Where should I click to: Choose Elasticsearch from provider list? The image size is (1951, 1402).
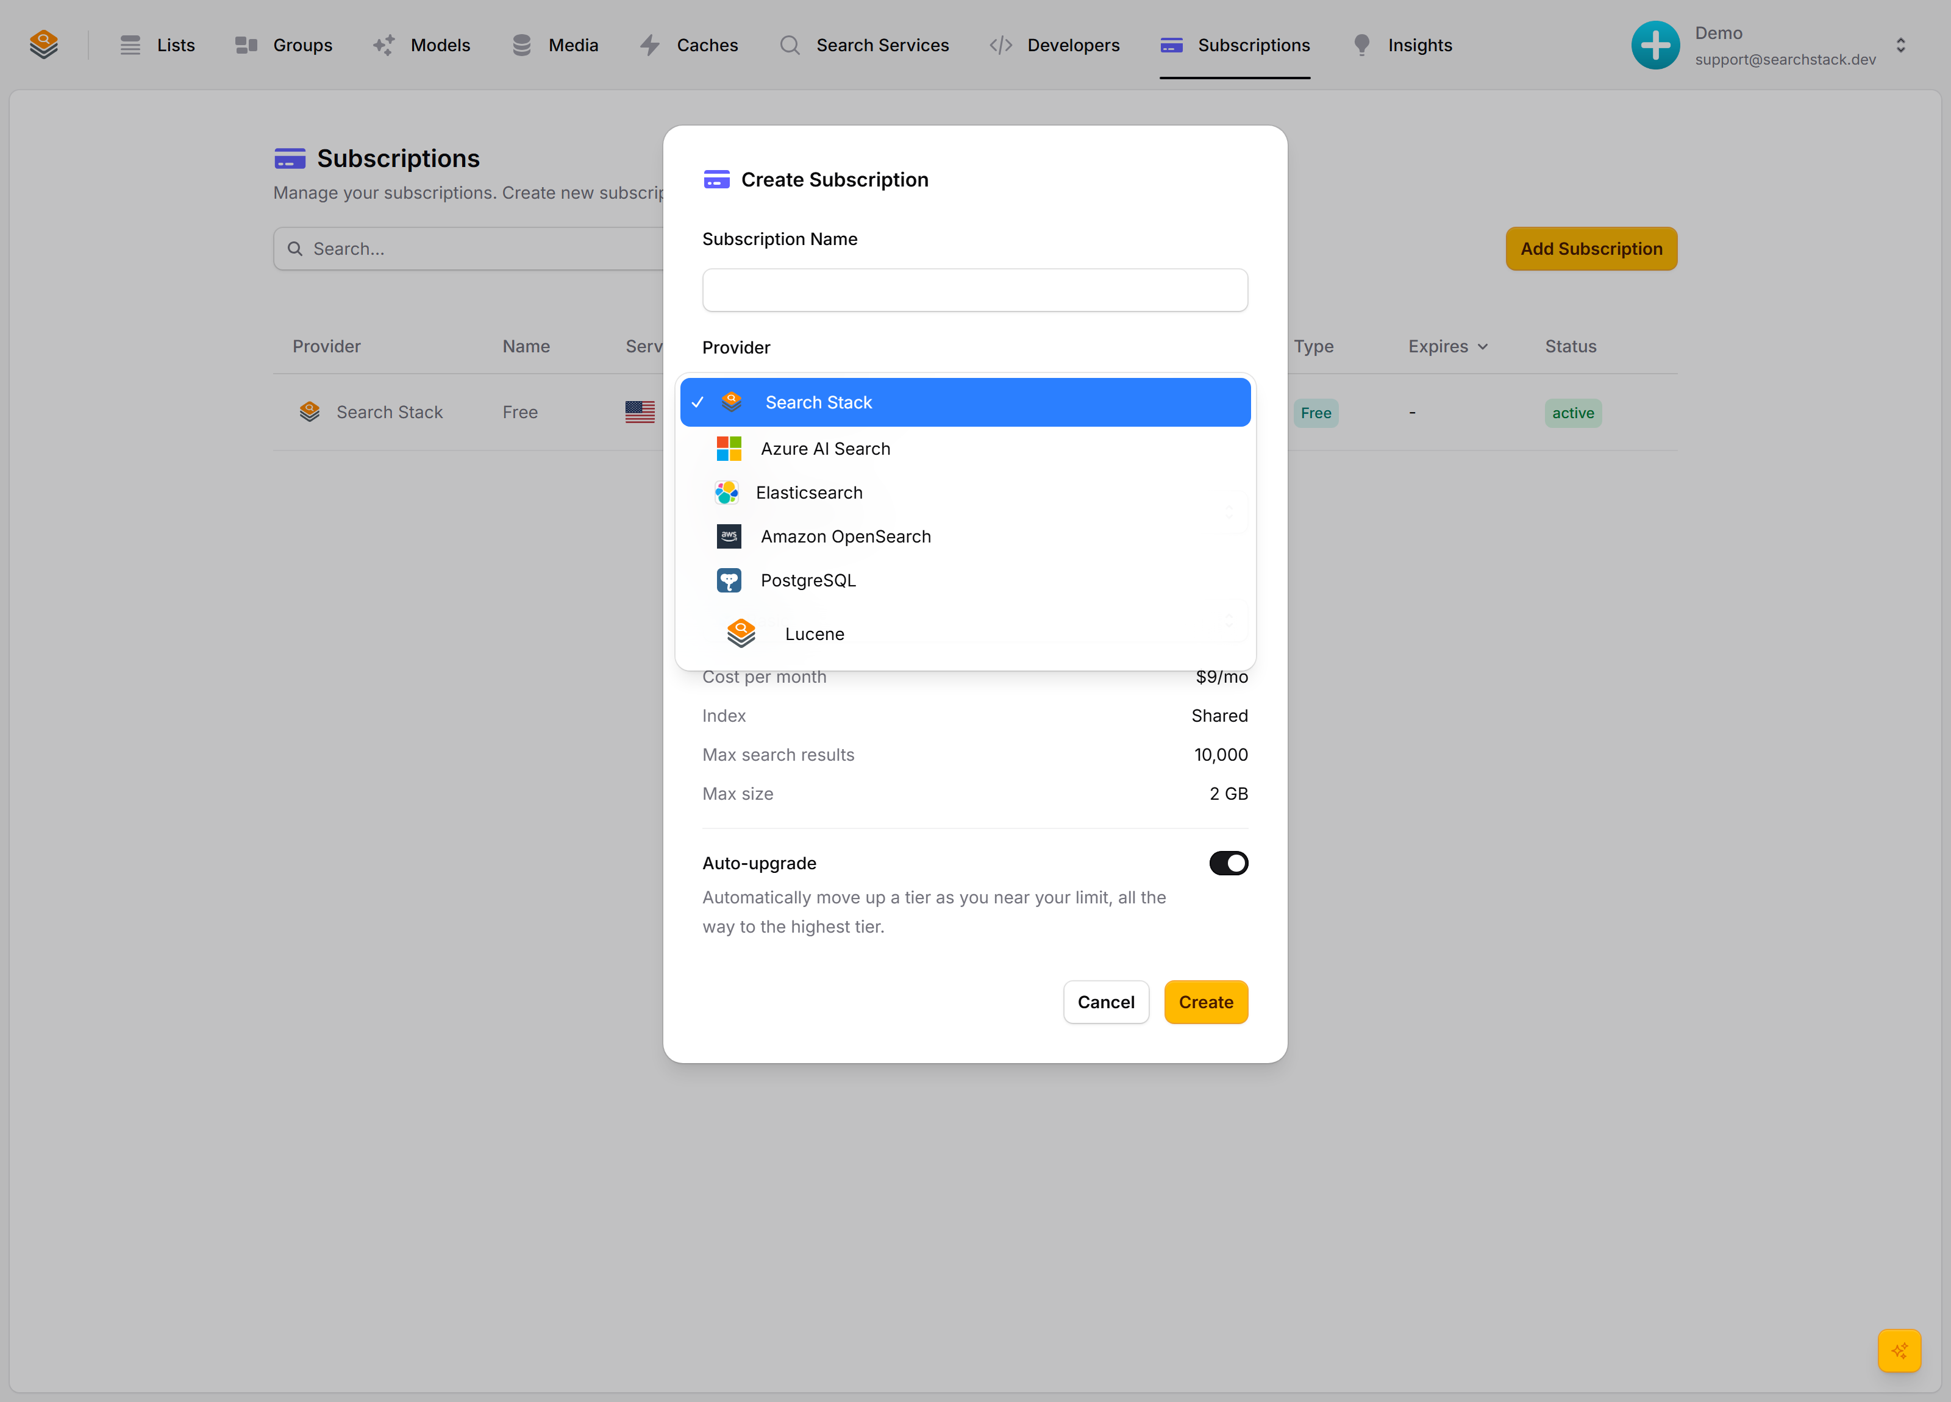coord(965,492)
